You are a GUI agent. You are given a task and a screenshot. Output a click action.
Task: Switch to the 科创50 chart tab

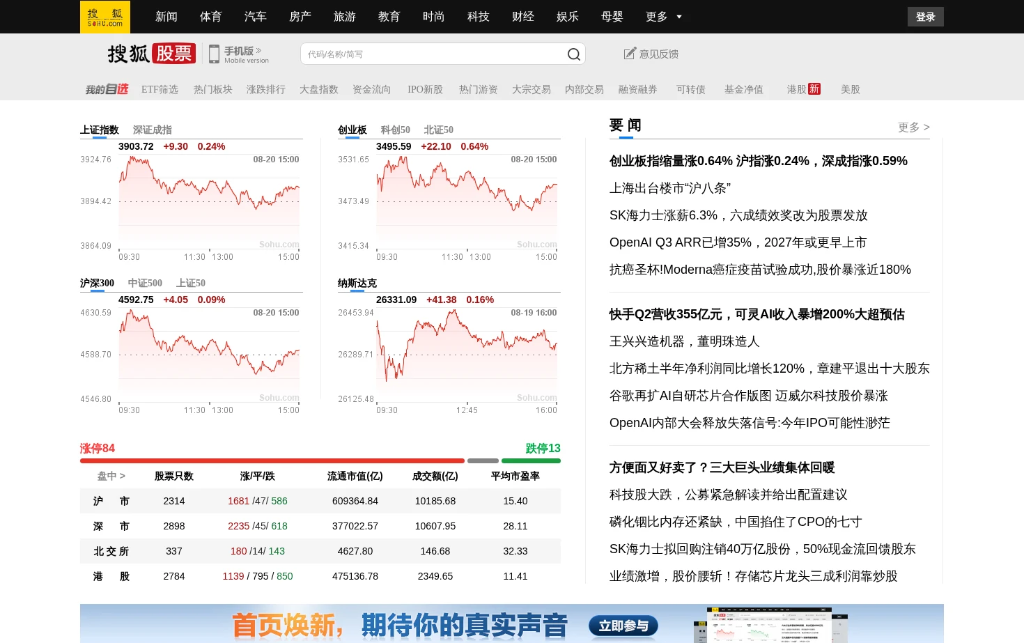[x=396, y=130]
